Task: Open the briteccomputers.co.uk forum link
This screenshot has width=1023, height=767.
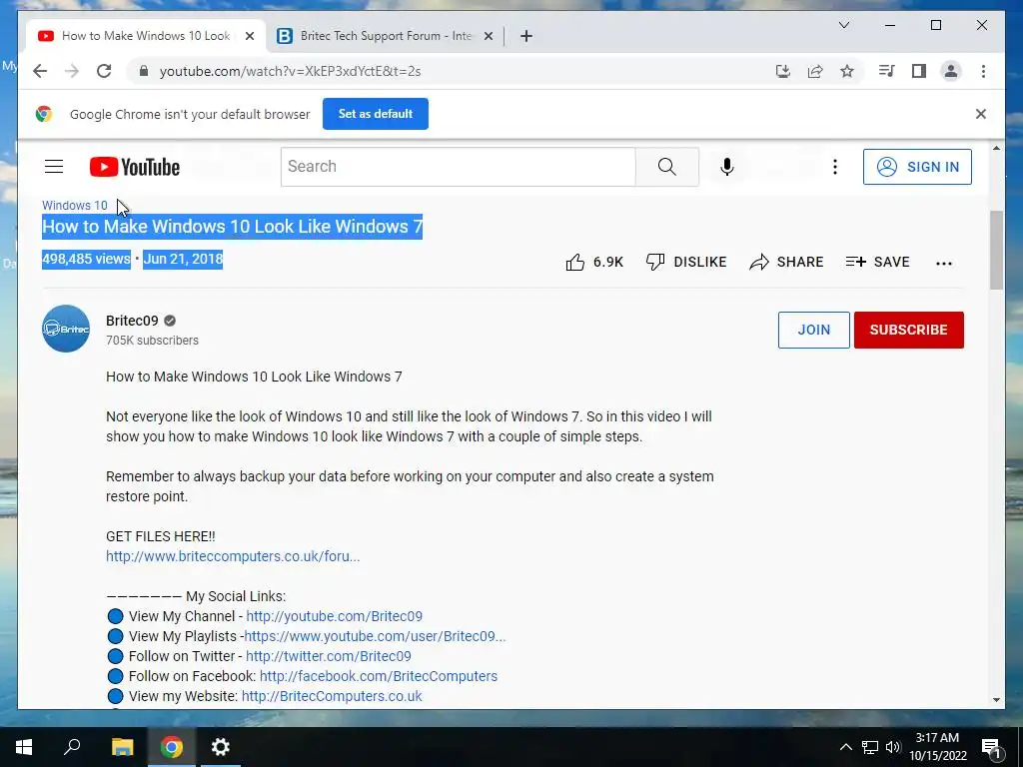Action: pos(233,556)
